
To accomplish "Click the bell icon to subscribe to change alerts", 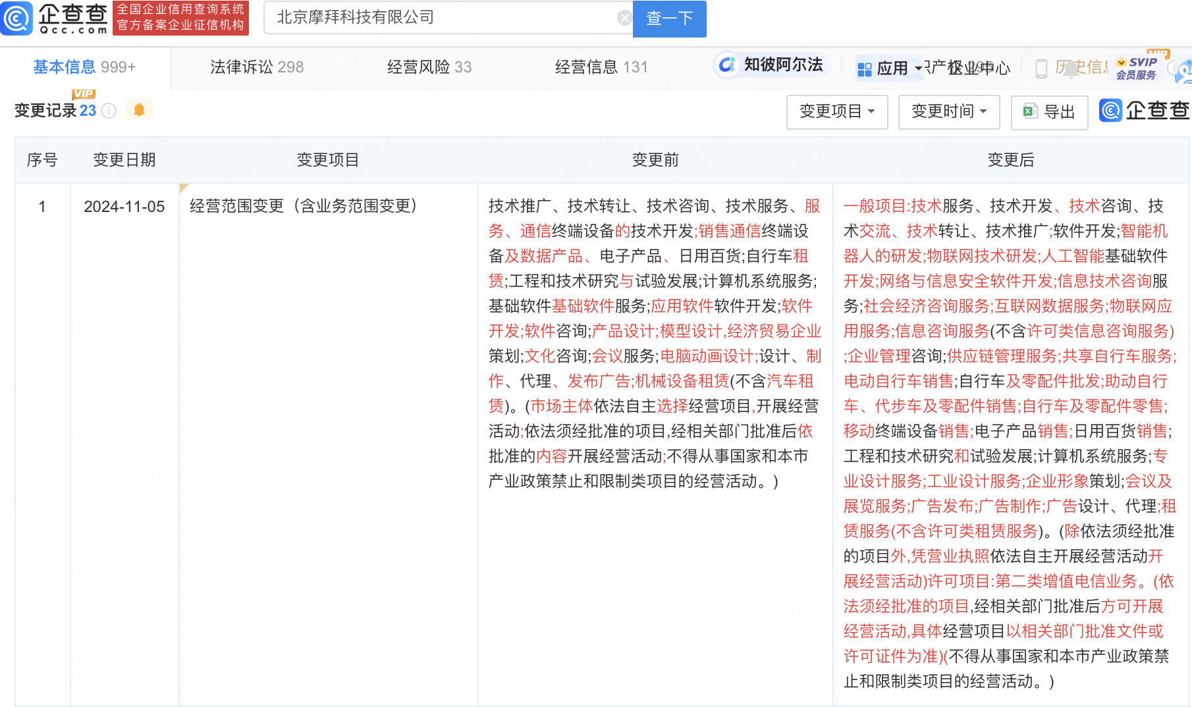I will [x=139, y=109].
